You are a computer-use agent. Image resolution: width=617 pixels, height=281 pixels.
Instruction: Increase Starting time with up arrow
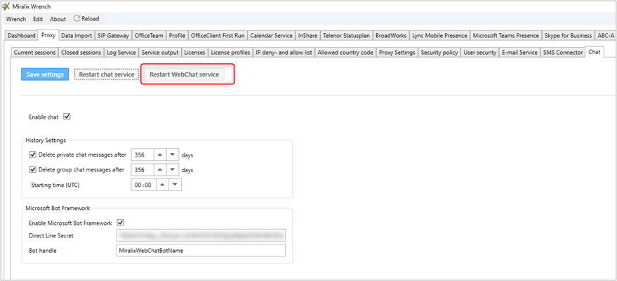pyautogui.click(x=163, y=185)
